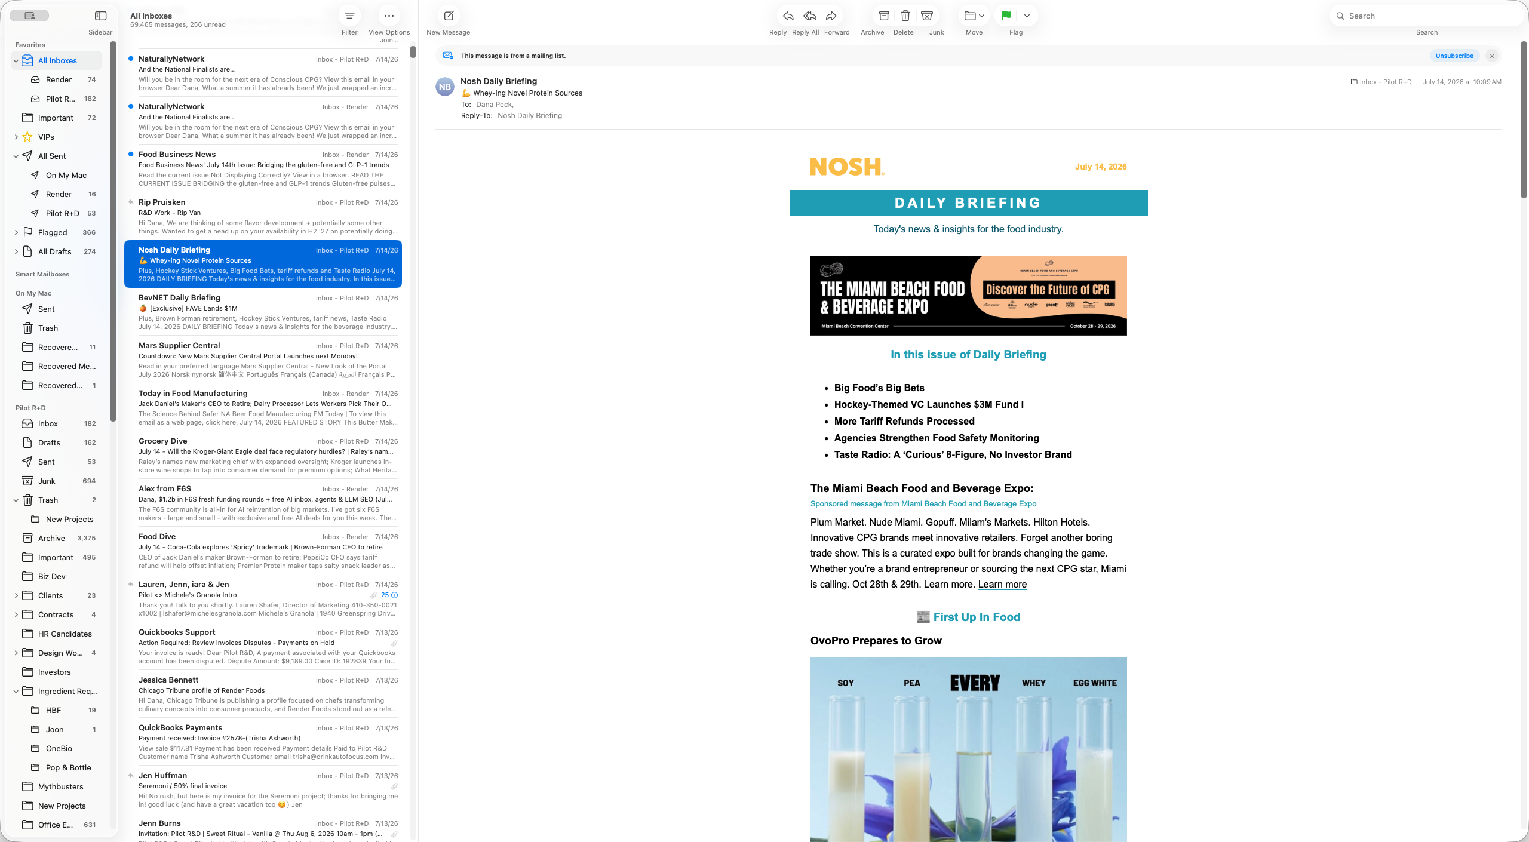Collapse the Pilot R+D Trash folder
The image size is (1529, 842).
16,500
